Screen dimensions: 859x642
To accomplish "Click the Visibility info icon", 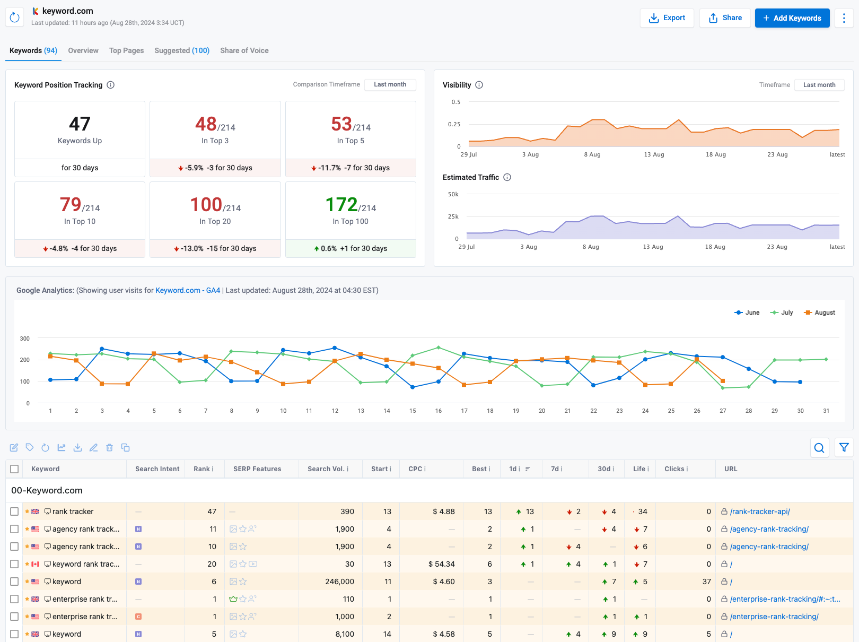I will pyautogui.click(x=479, y=85).
